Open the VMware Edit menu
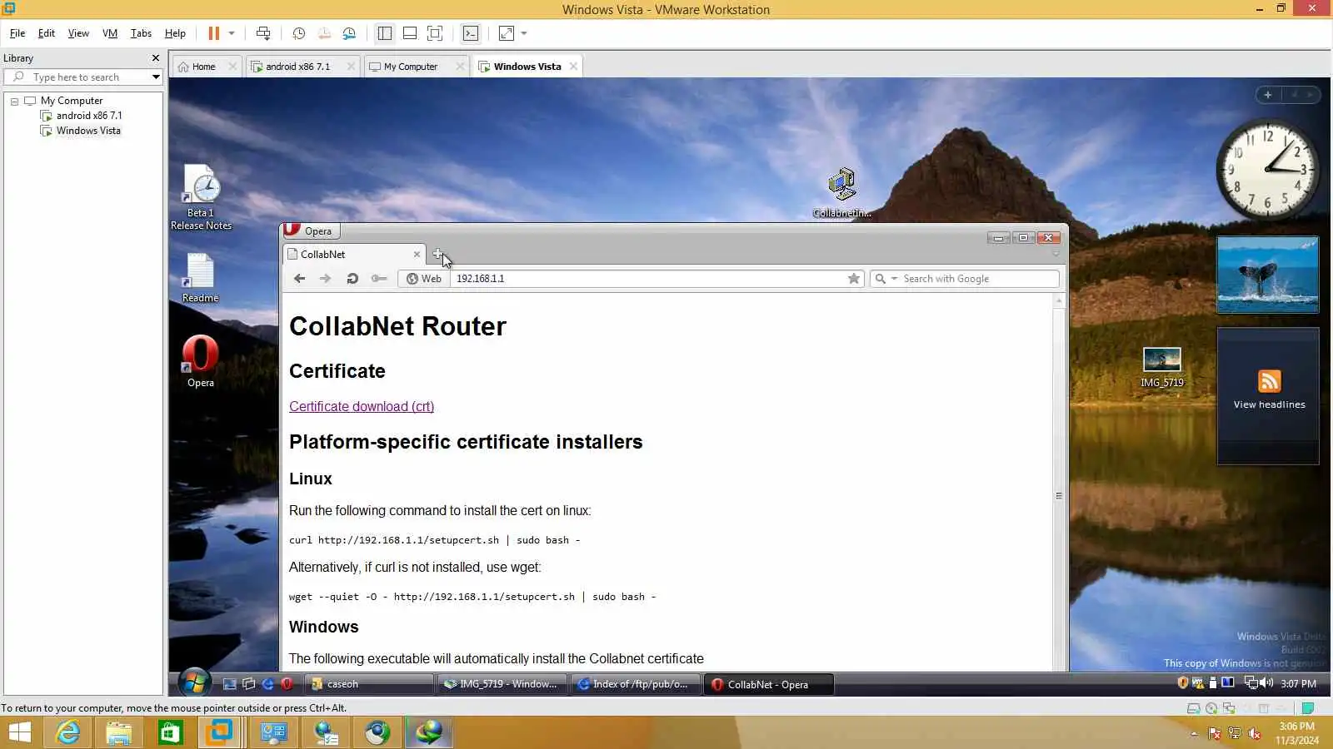This screenshot has width=1333, height=749. coord(47,33)
